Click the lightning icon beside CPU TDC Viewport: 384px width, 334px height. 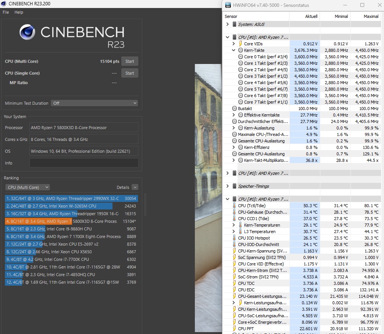(x=235, y=283)
